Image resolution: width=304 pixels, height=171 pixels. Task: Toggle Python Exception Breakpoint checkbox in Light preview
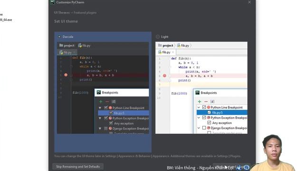pyautogui.click(x=204, y=117)
